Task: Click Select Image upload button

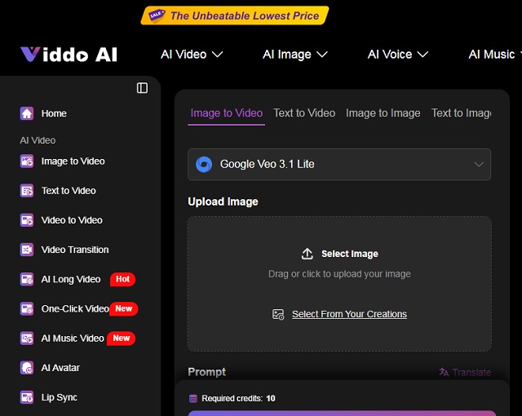Action: [340, 254]
